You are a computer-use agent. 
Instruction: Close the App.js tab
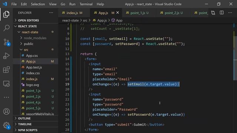118,13
